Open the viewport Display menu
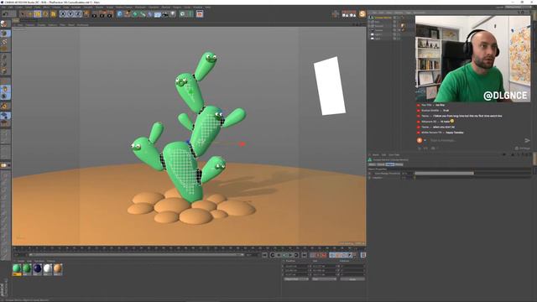Screen dimensions: 537x302 41,24
